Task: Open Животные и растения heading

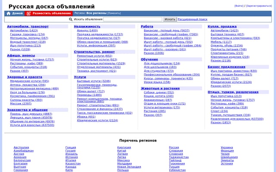Action: pyautogui.click(x=160, y=89)
